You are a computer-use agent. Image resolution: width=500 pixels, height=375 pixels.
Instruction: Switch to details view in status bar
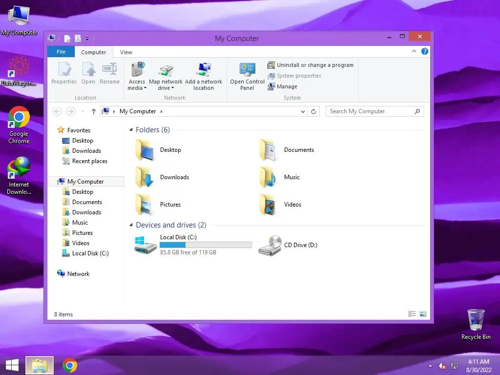point(412,314)
